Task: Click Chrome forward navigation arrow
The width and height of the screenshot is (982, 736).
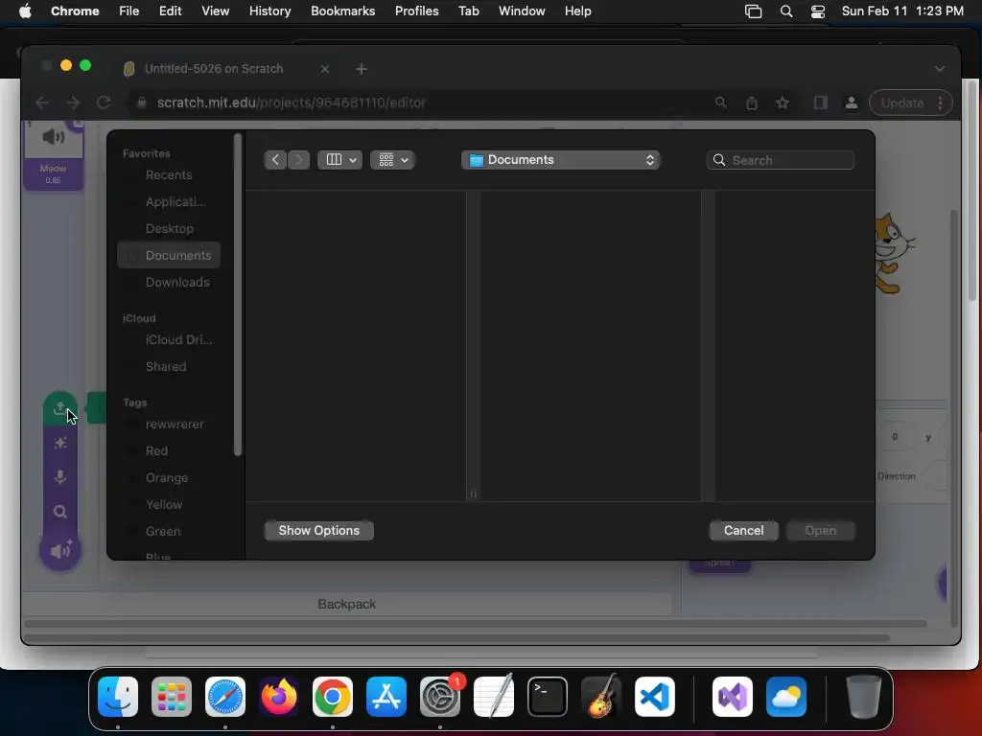Action: pos(73,103)
